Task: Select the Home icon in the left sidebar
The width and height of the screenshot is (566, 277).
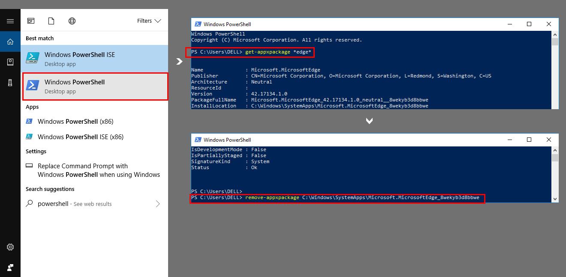Action: click(10, 42)
